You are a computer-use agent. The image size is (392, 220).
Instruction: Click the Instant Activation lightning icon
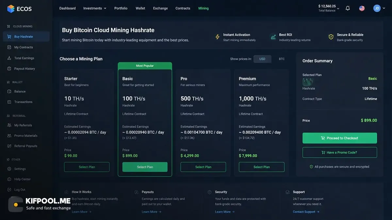click(x=218, y=37)
